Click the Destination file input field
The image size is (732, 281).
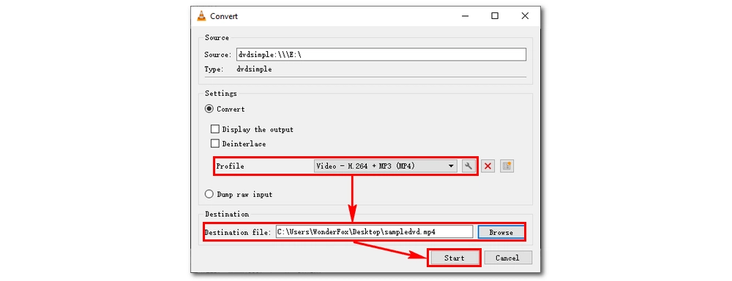(374, 231)
